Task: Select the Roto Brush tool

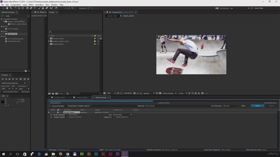Action: [x=52, y=8]
